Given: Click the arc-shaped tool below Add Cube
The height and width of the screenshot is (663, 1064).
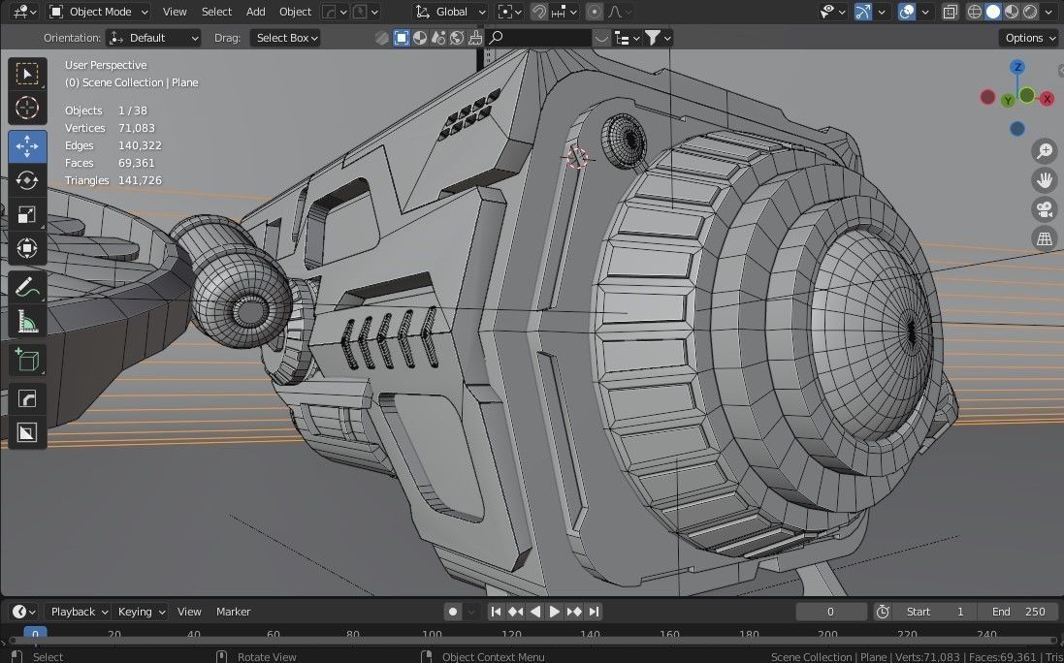Looking at the screenshot, I should 27,398.
